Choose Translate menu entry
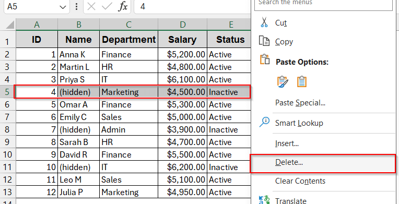Viewport: 399px width, 204px height. (x=290, y=200)
